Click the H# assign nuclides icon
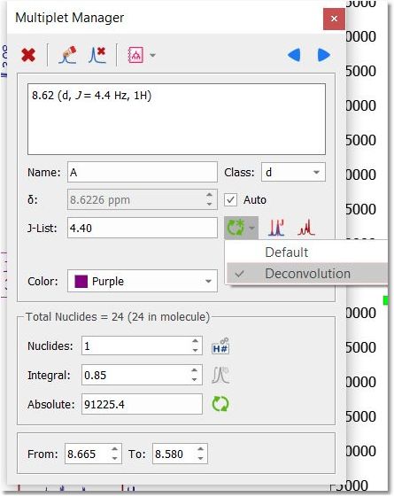This screenshot has width=394, height=497. click(220, 346)
